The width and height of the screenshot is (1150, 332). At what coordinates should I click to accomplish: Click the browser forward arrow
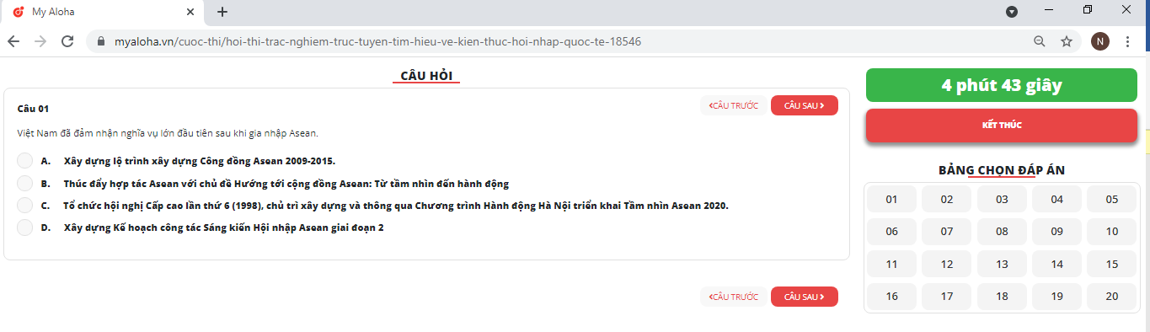40,41
